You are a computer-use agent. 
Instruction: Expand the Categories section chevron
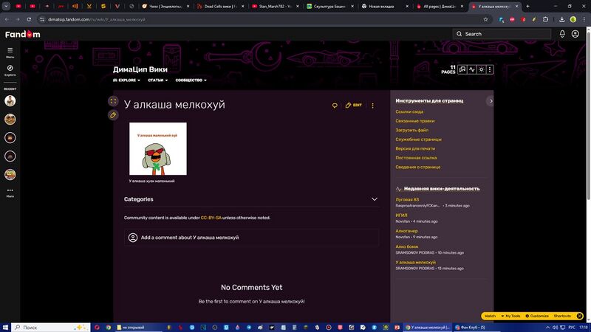tap(375, 199)
